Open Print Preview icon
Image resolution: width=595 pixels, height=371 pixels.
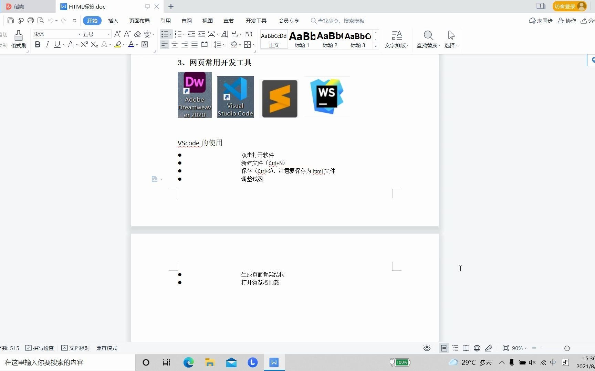tap(41, 21)
